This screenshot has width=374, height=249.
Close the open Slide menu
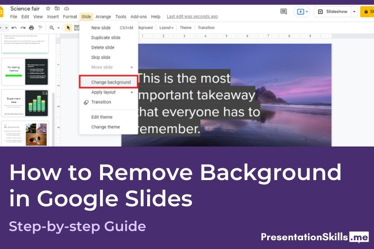[x=86, y=17]
